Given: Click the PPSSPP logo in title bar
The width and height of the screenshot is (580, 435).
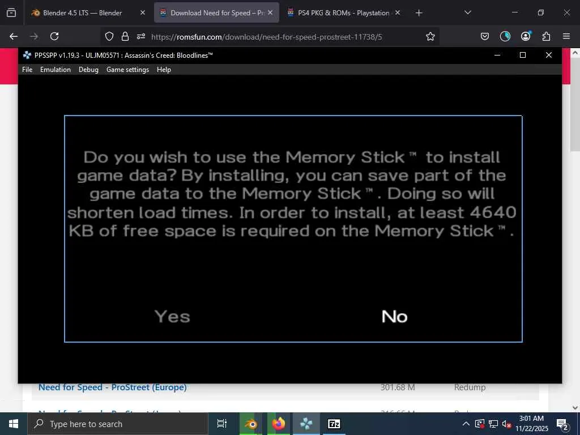Looking at the screenshot, I should [x=27, y=55].
